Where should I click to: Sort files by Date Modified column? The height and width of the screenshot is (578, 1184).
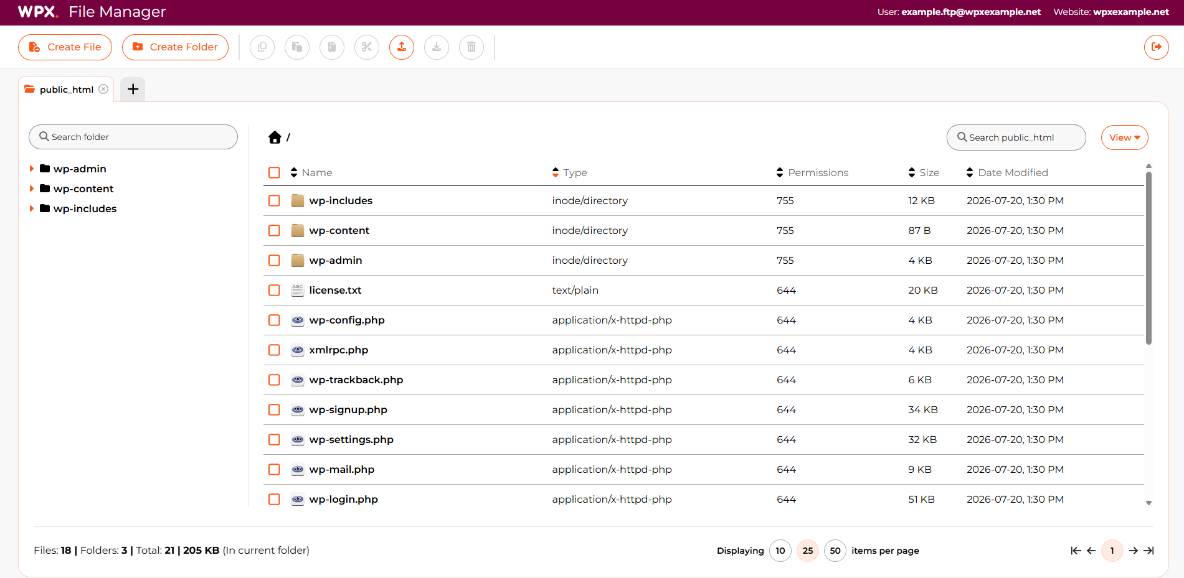tap(1007, 172)
